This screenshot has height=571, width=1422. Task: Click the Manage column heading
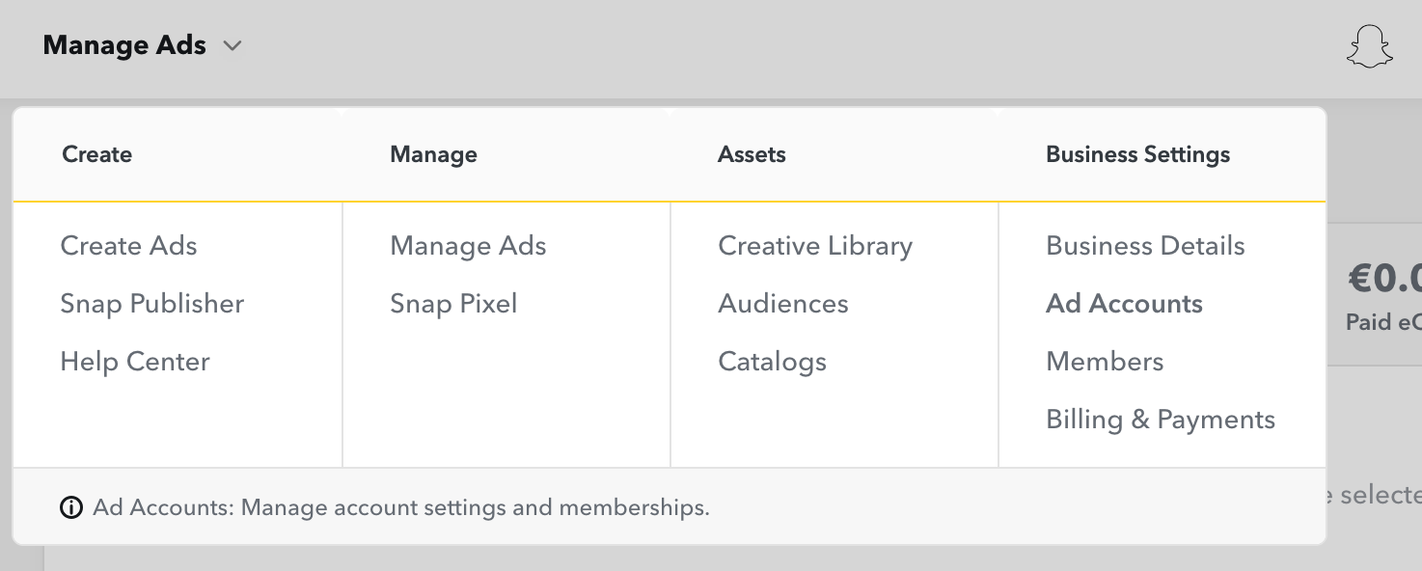tap(433, 154)
